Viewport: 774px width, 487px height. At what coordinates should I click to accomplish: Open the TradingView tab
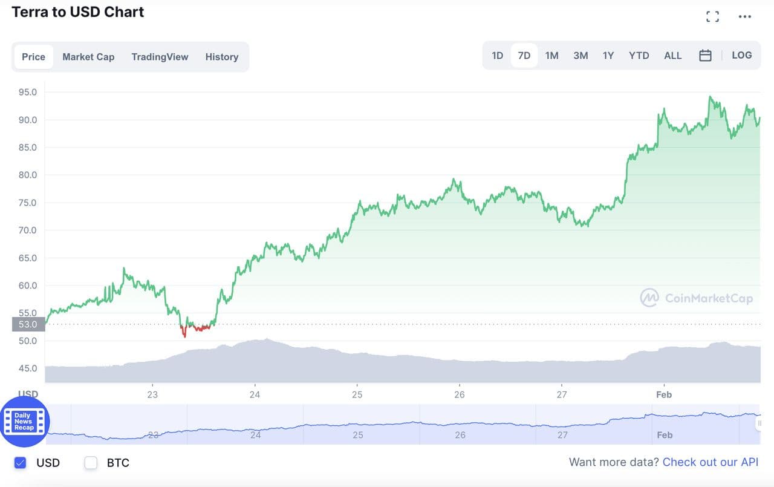click(x=160, y=57)
